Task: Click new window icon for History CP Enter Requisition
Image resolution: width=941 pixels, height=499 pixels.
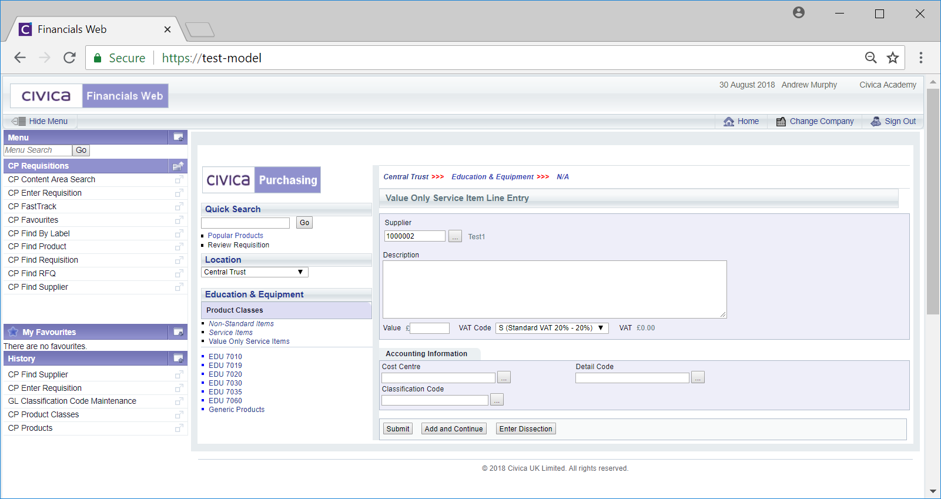Action: (179, 388)
